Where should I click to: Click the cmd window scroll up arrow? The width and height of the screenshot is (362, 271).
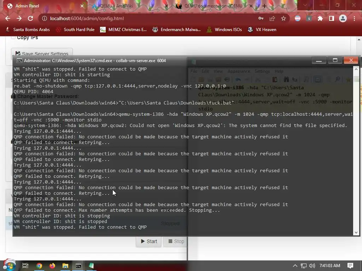click(x=356, y=69)
